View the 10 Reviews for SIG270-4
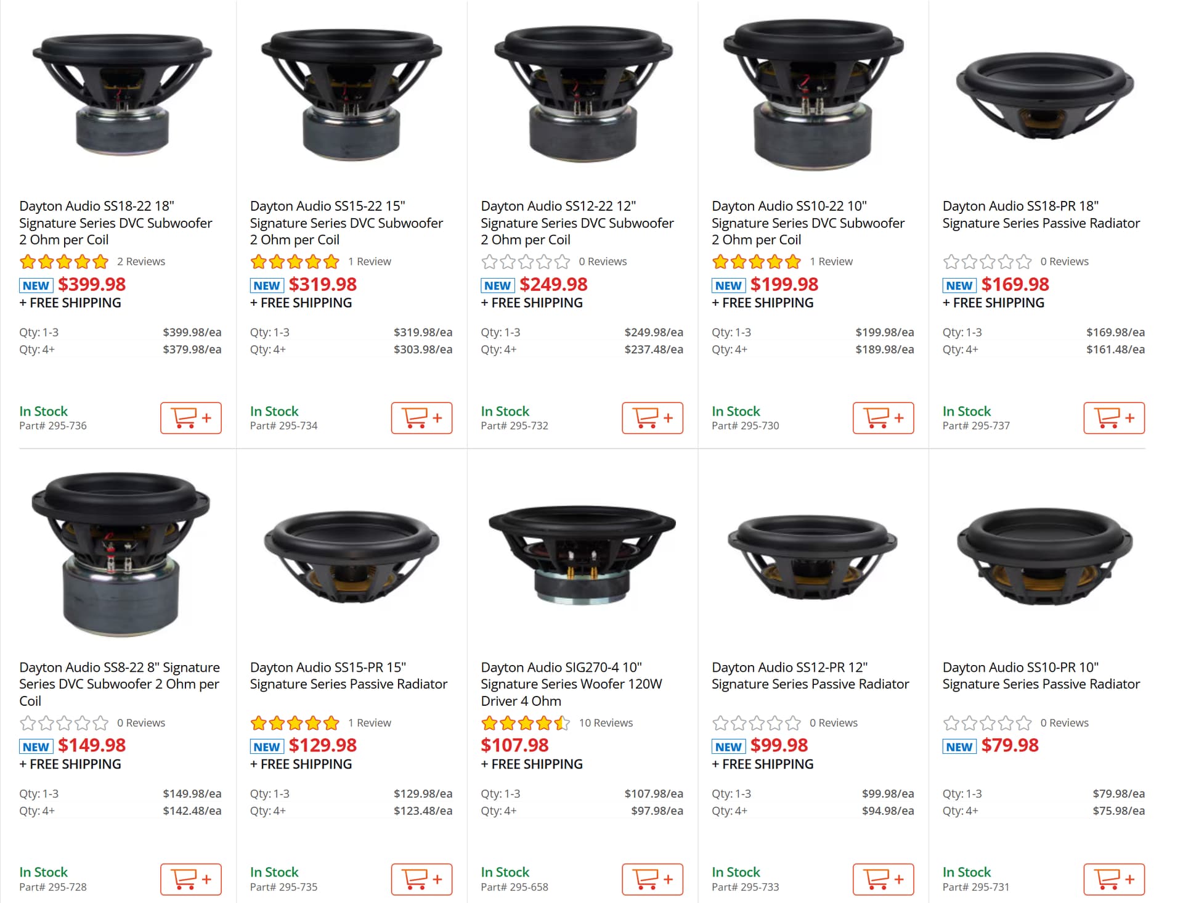 [605, 722]
